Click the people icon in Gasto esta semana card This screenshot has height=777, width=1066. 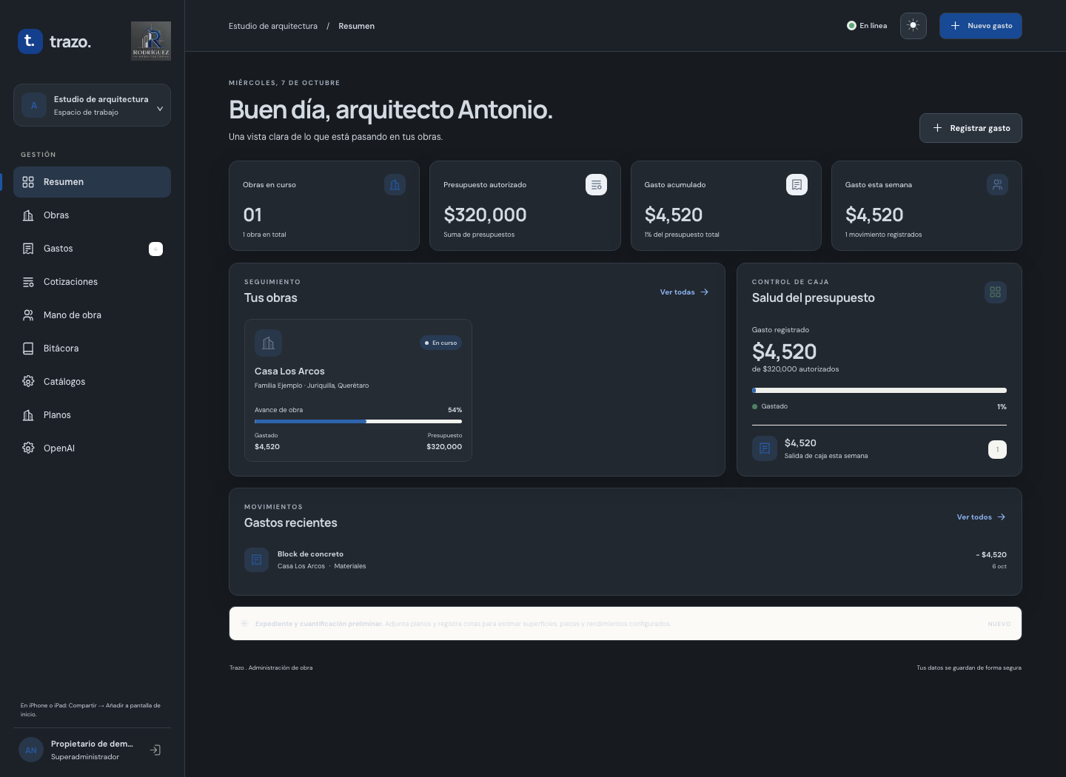tap(997, 185)
